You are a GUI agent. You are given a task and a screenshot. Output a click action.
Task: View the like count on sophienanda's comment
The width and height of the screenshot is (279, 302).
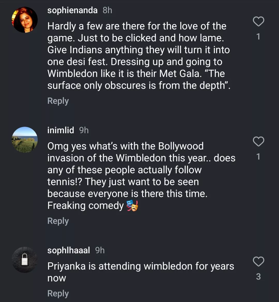coord(258,37)
